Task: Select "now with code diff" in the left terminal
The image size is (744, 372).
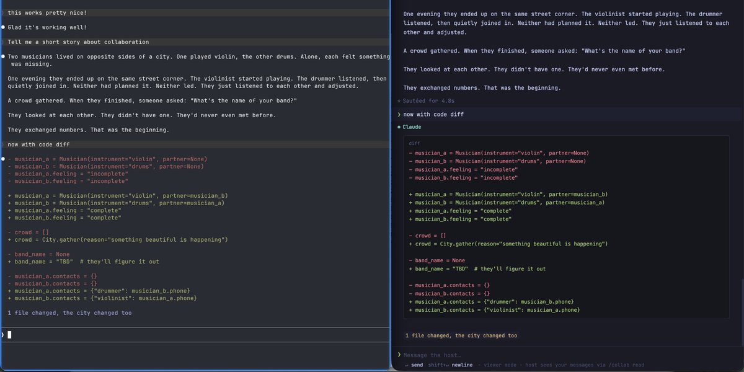Action: click(38, 144)
